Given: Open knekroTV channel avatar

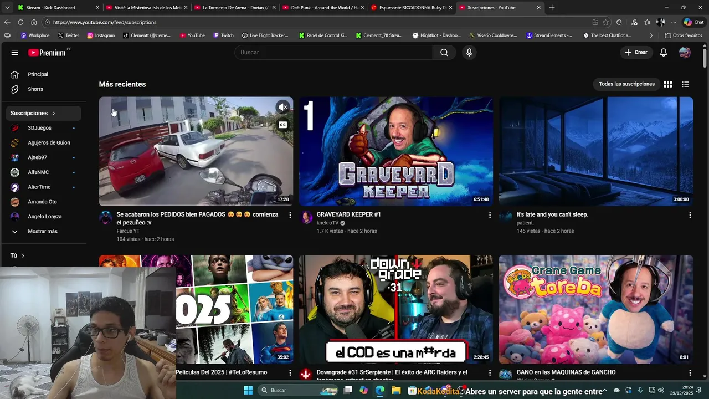Looking at the screenshot, I should point(306,217).
